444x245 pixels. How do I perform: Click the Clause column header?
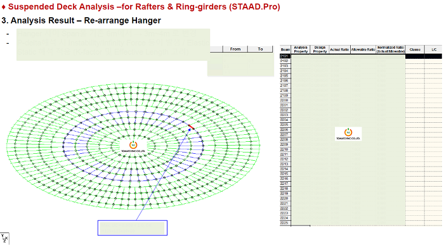415,49
